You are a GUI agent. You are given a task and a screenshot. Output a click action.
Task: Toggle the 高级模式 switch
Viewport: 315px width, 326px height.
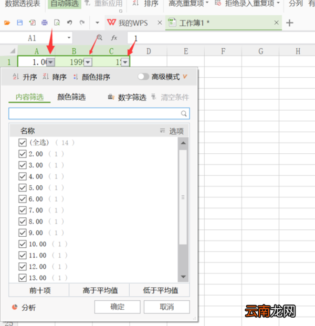[x=143, y=77]
